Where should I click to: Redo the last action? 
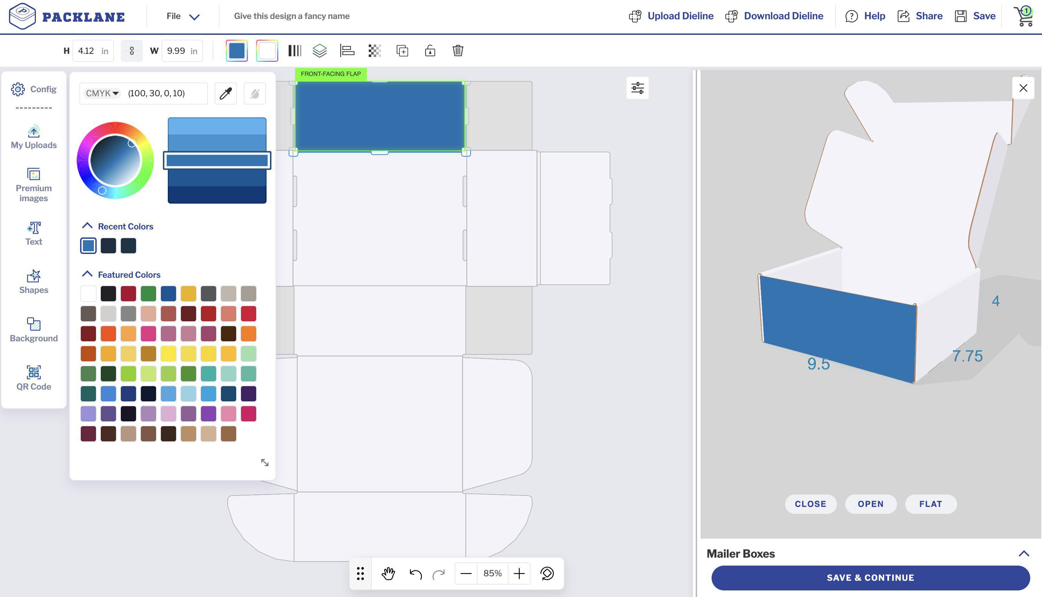[x=438, y=574]
